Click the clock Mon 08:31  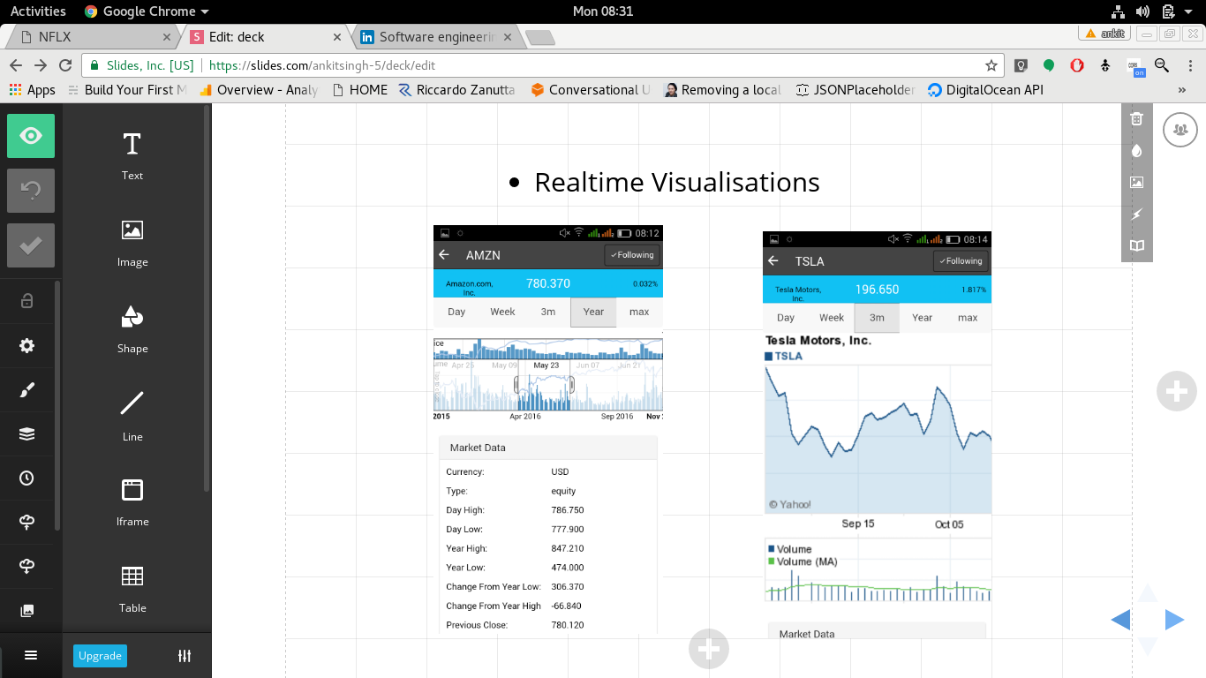click(603, 11)
